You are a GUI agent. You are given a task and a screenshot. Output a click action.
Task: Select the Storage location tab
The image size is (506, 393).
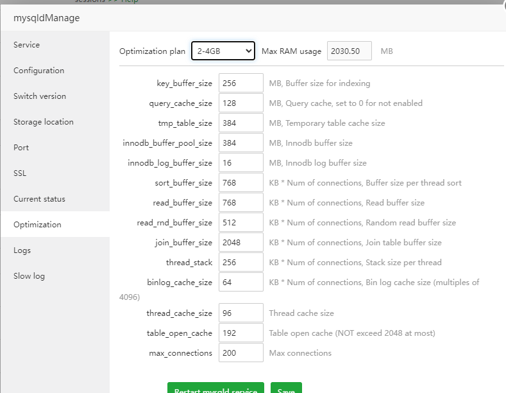(44, 122)
